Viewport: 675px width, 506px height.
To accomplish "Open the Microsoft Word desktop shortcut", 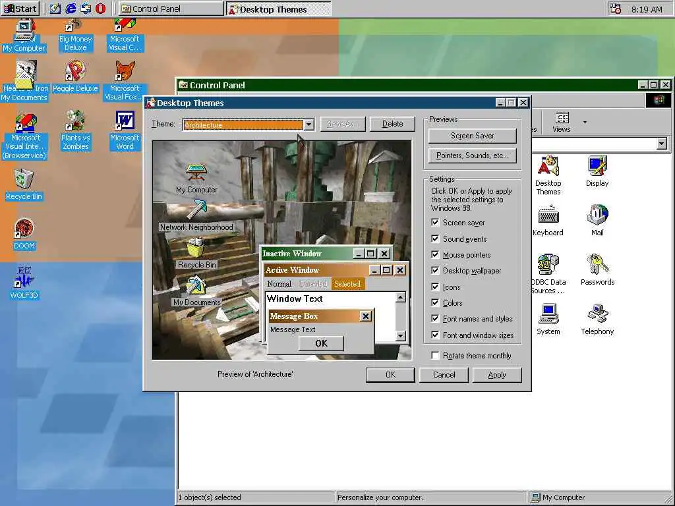I will (125, 131).
